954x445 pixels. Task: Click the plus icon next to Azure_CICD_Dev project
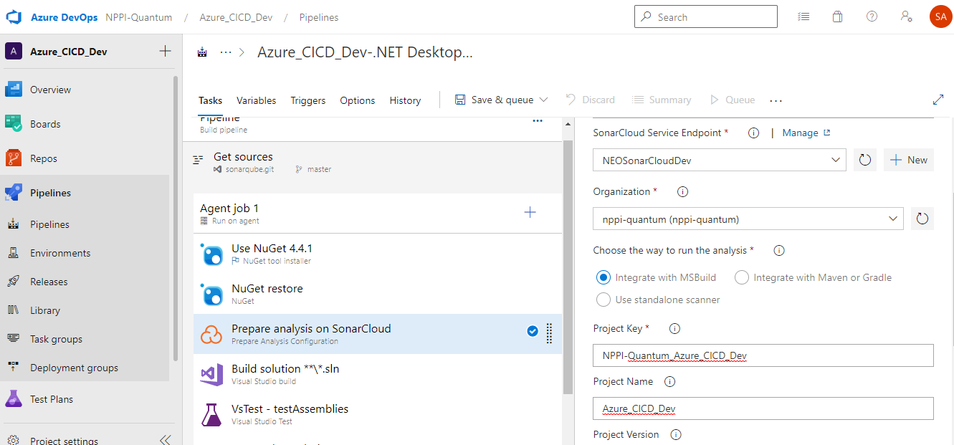click(x=165, y=51)
